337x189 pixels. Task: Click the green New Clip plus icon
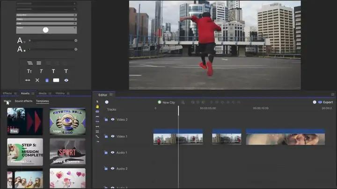[x=159, y=102]
